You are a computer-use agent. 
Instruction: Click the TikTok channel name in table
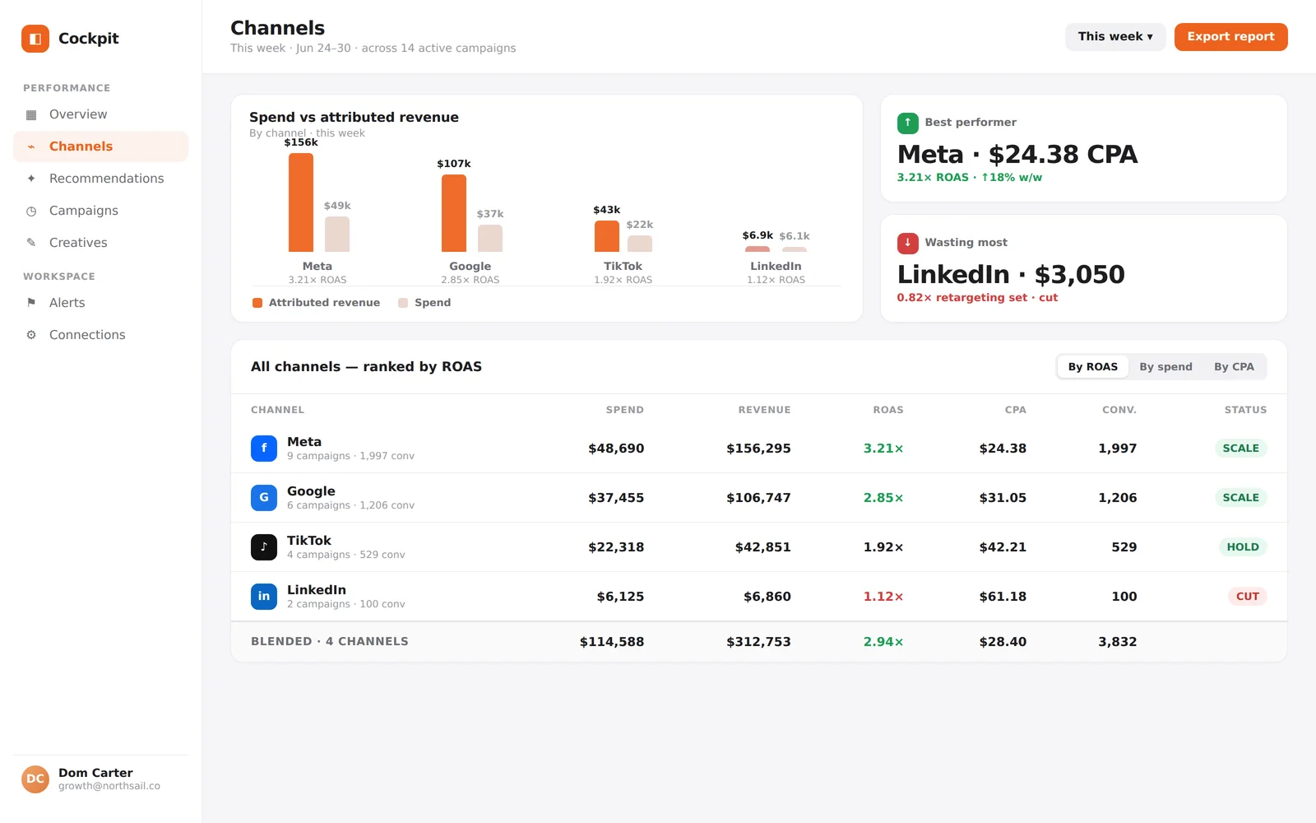(x=309, y=541)
